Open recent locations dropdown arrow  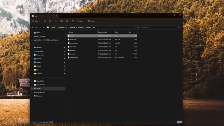(40, 27)
